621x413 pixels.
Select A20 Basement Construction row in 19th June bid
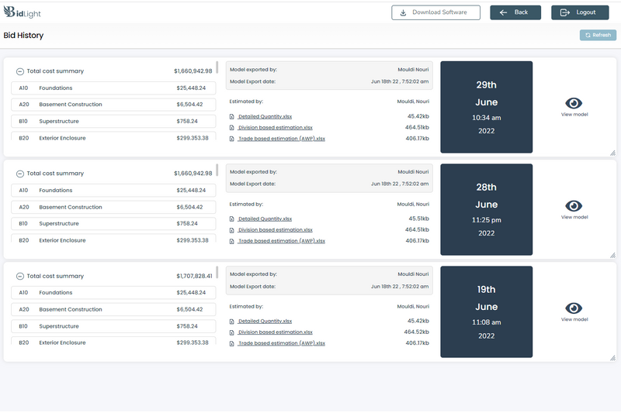click(x=113, y=309)
